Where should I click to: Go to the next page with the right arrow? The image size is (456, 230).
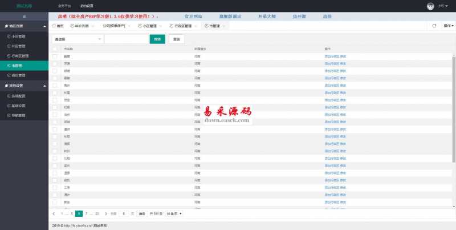pos(105,213)
